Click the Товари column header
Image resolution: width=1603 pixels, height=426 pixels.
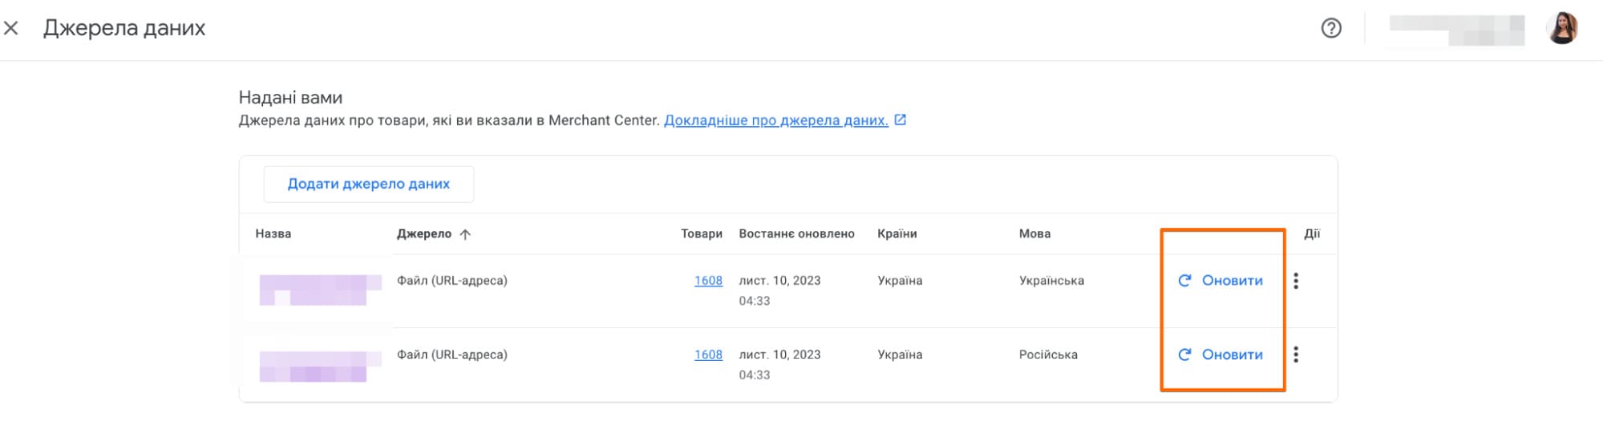pos(701,234)
